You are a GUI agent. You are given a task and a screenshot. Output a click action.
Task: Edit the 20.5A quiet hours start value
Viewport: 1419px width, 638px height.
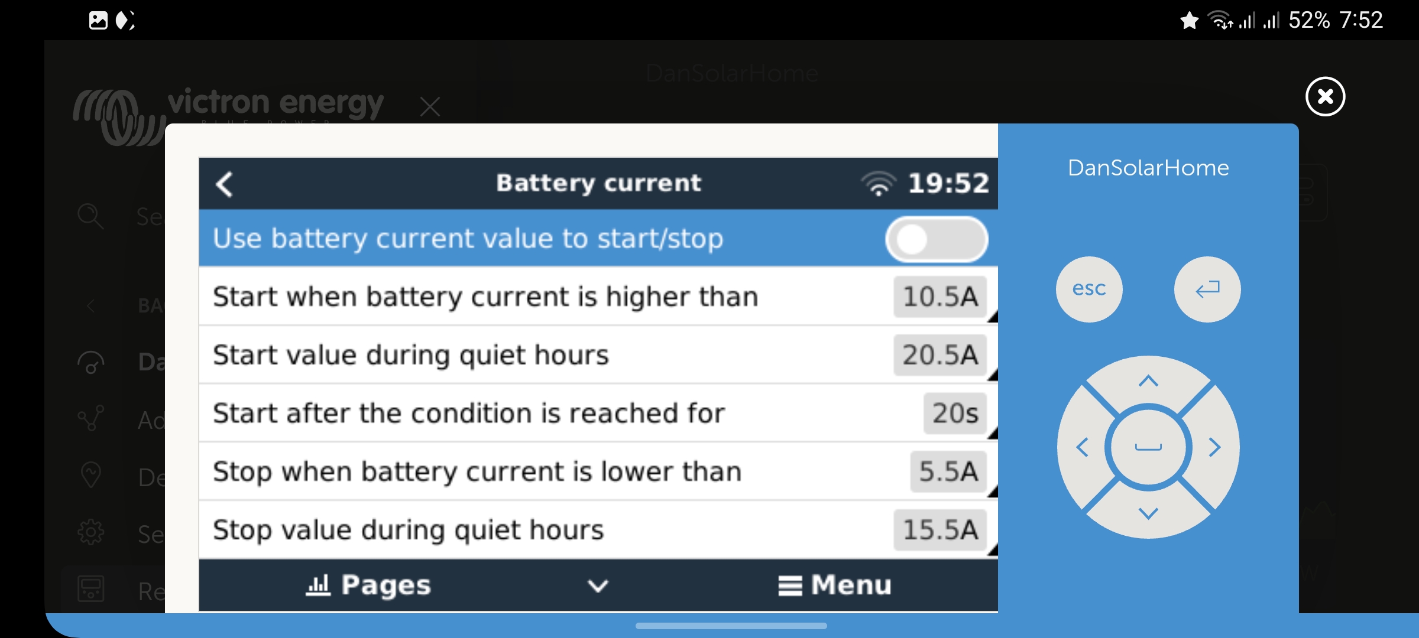pyautogui.click(x=940, y=355)
